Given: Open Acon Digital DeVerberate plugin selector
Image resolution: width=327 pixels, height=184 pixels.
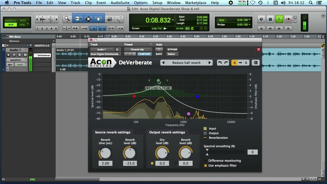Looking at the screenshot, I should coord(105,54).
